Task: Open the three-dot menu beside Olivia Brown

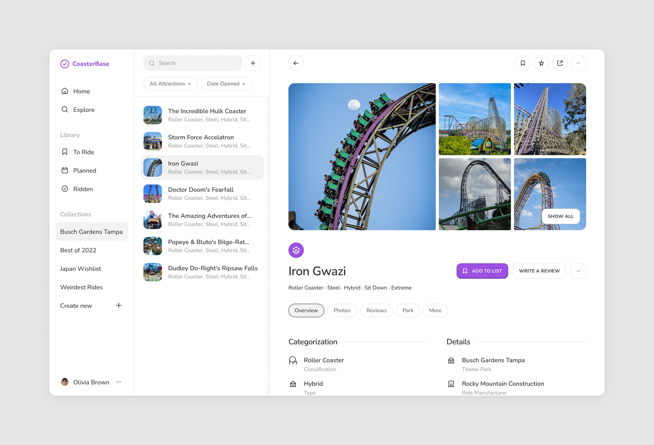Action: coord(119,382)
